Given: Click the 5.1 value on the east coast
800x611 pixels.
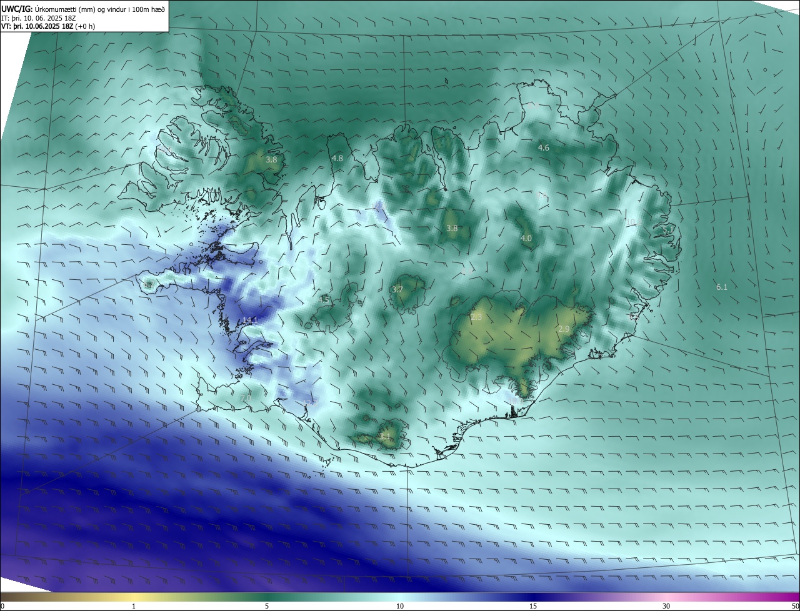Looking at the screenshot, I should coord(668,230).
